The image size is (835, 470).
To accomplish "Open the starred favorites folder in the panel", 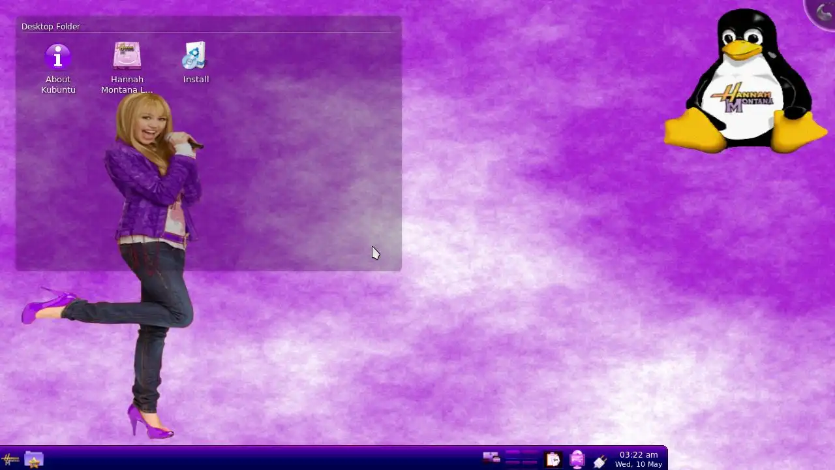I will (x=34, y=460).
